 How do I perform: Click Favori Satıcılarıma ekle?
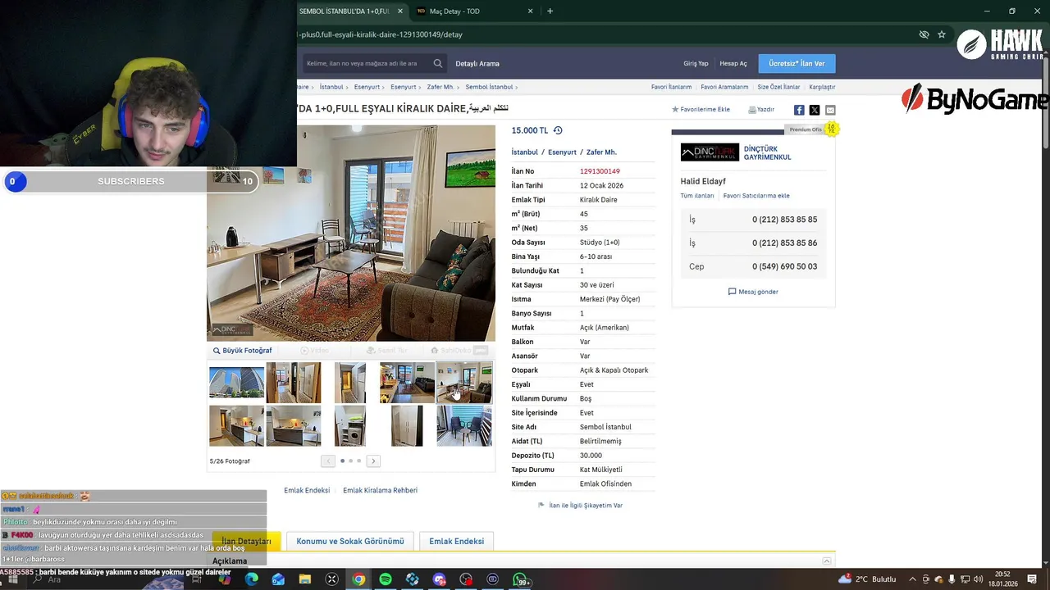pyautogui.click(x=756, y=196)
